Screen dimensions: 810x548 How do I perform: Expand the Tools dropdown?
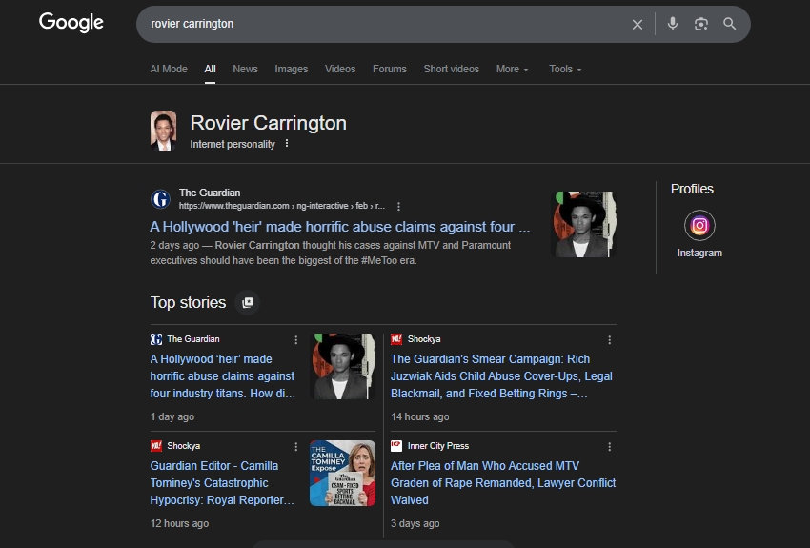(564, 69)
